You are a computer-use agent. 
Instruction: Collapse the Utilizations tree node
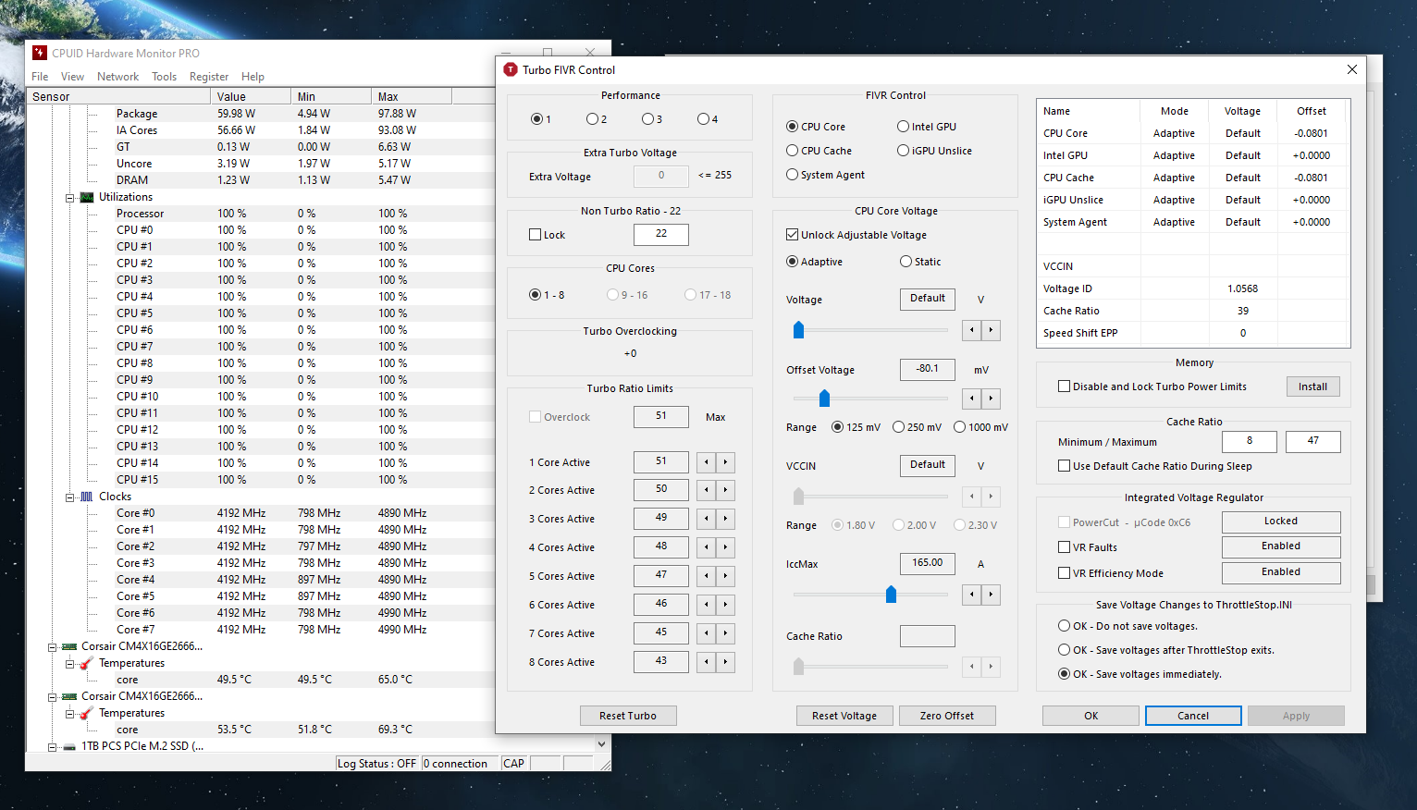[x=69, y=197]
